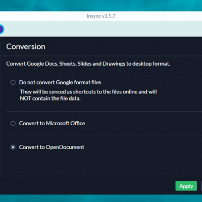202x202 pixels.
Task: Click text 'Convert Google Docs, Sheets, Slides and Drawings to desktop format.'
Action: [x=88, y=64]
